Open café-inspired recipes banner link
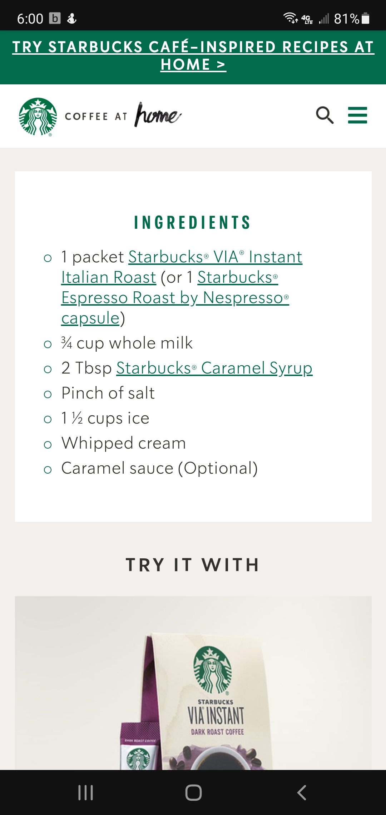Viewport: 386px width, 815px height. click(x=193, y=56)
